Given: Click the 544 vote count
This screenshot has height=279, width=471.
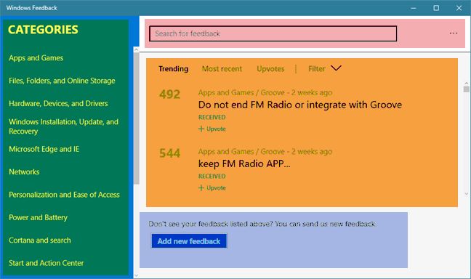Looking at the screenshot, I should pos(169,153).
